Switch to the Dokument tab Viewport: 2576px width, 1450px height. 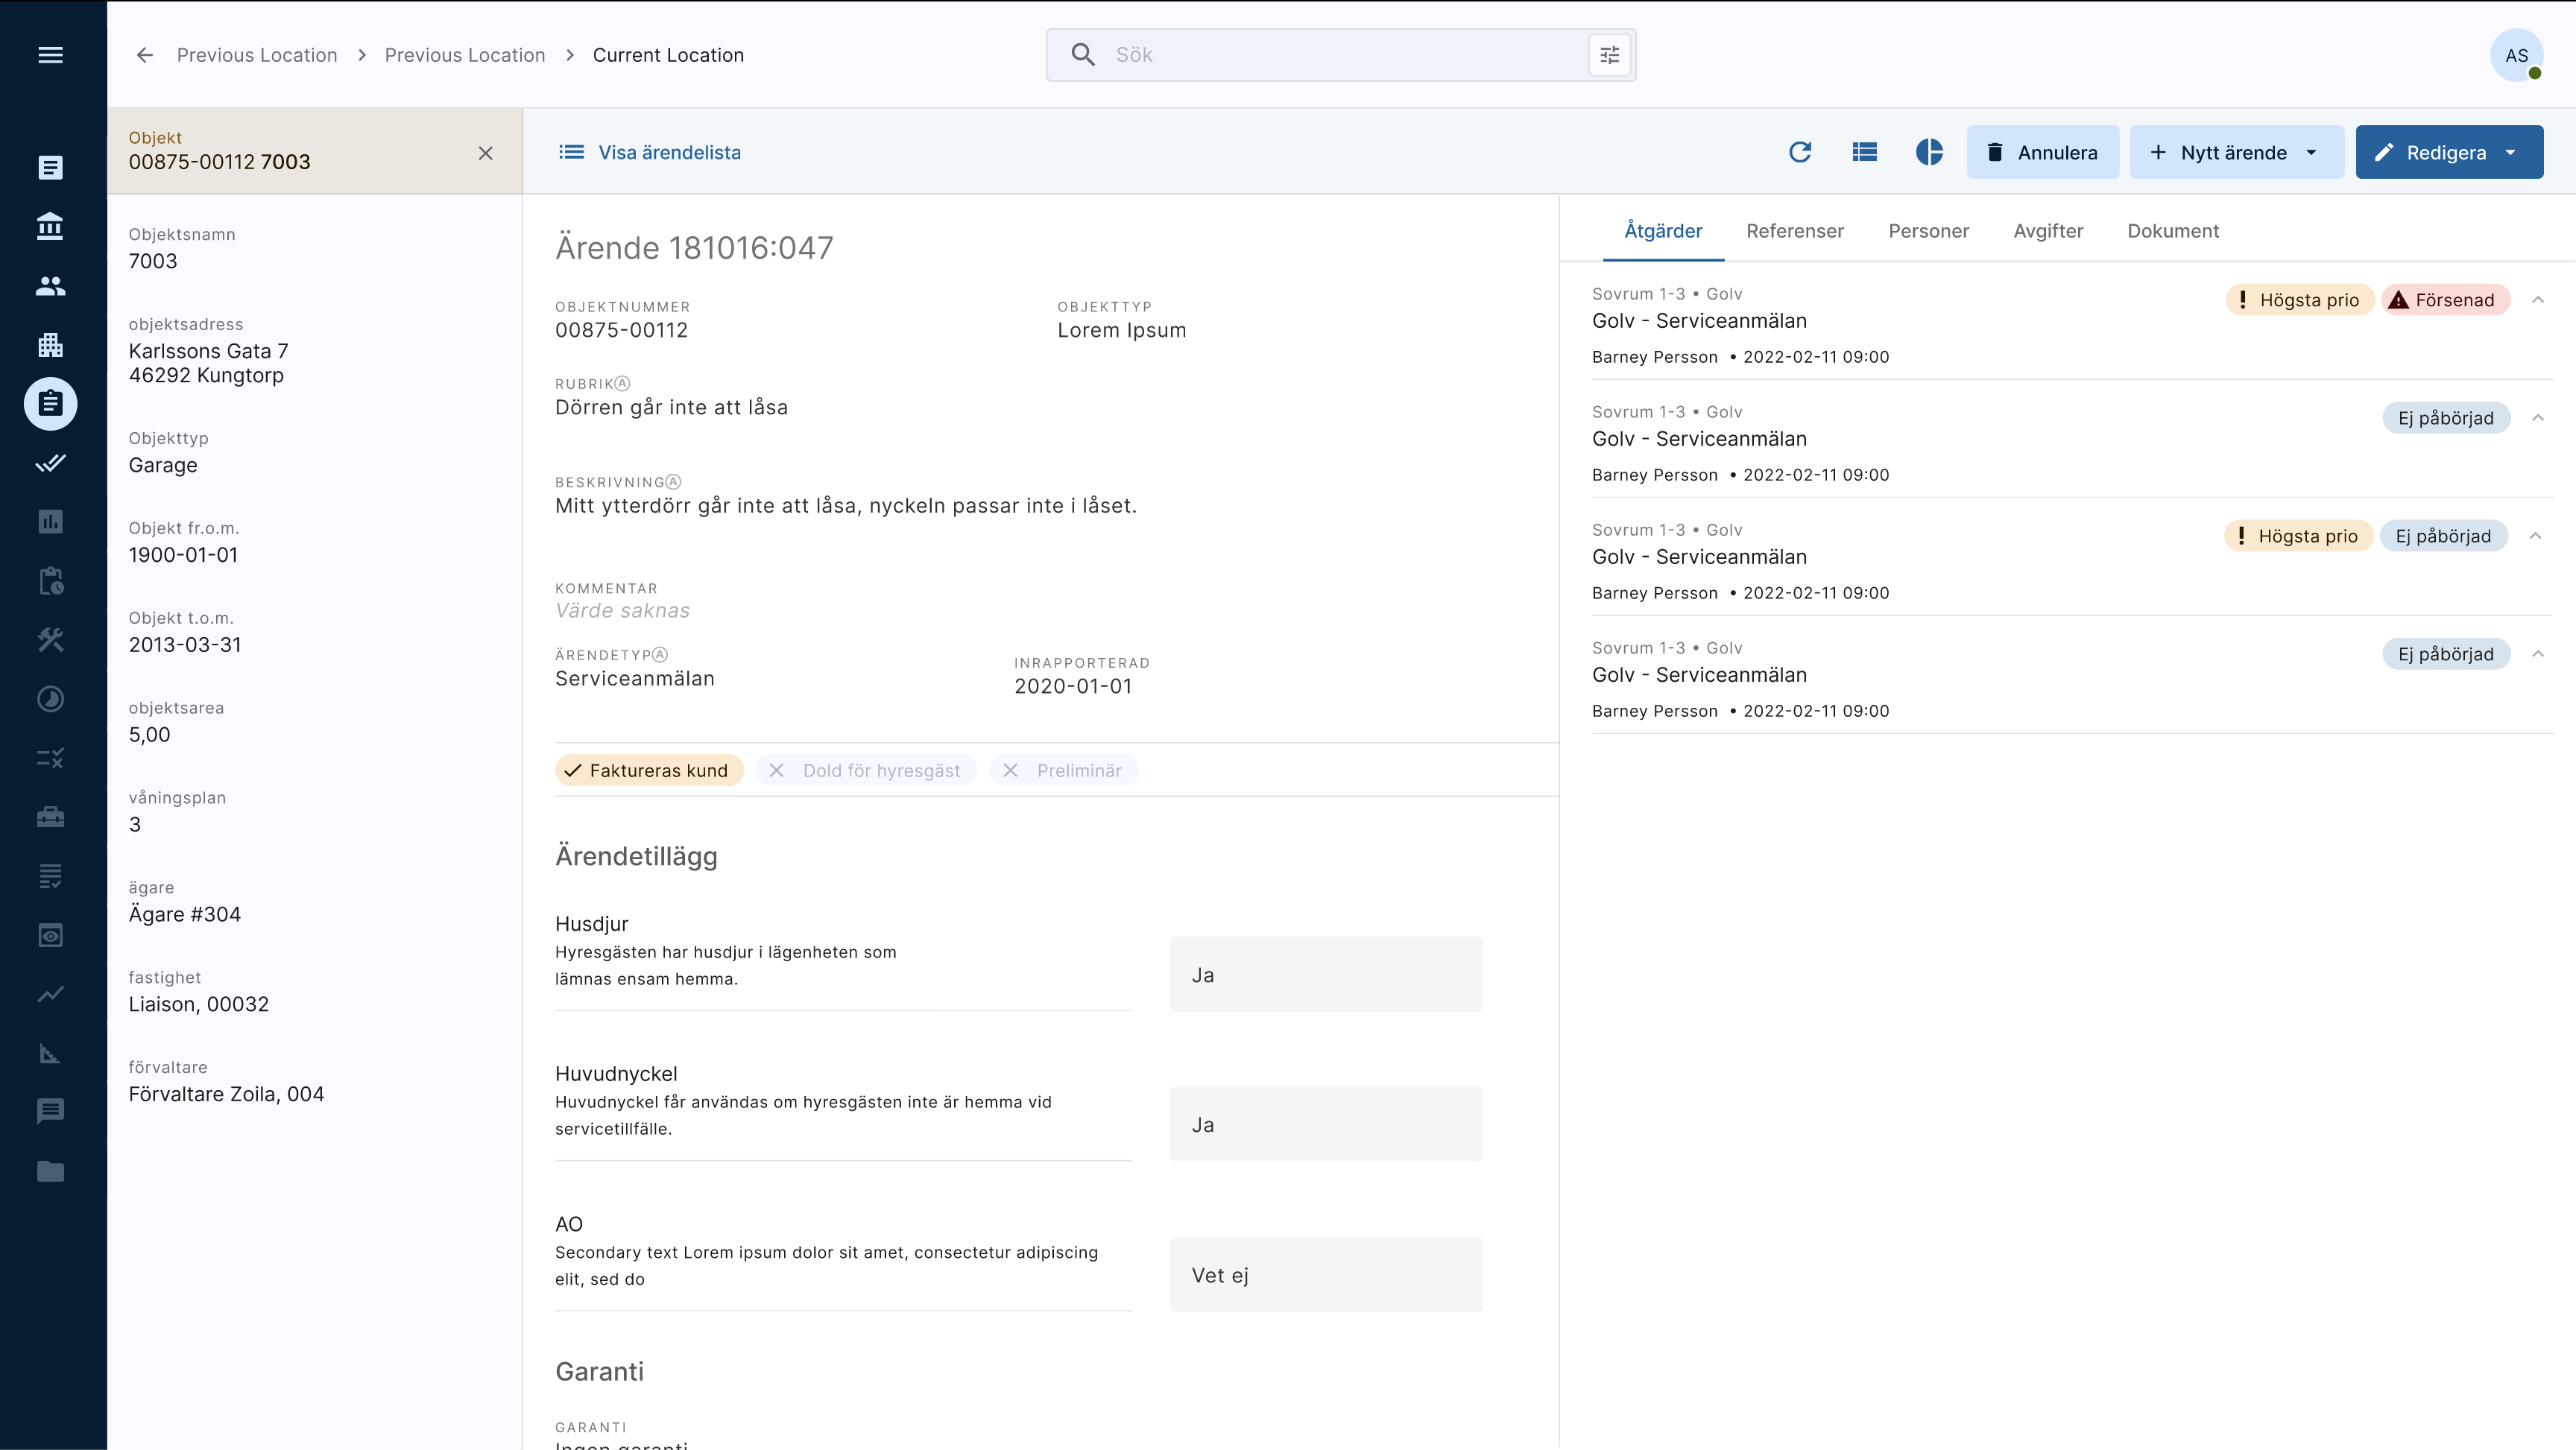tap(2173, 231)
